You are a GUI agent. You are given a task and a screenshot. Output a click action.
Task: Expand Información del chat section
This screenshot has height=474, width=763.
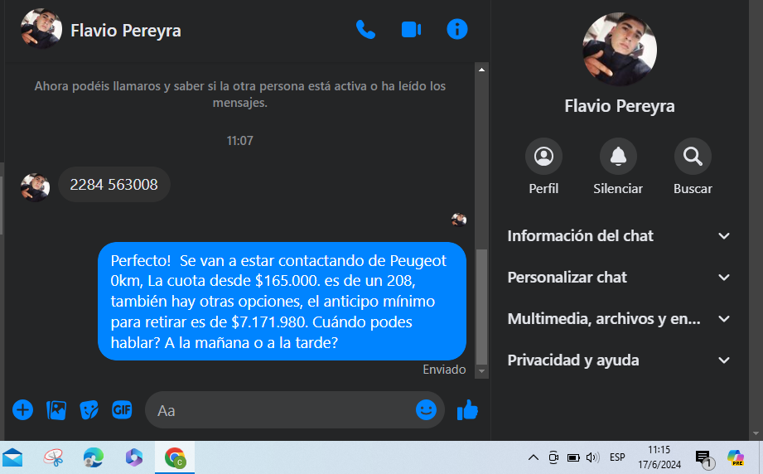click(620, 236)
